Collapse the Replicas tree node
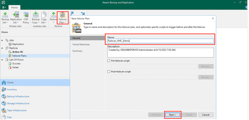249x120 pixels. tap(2, 48)
